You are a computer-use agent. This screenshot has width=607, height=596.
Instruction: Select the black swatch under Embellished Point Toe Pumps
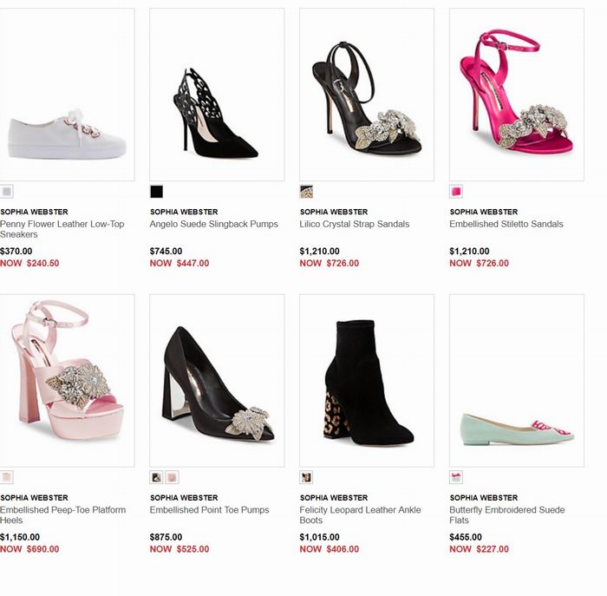pos(156,477)
